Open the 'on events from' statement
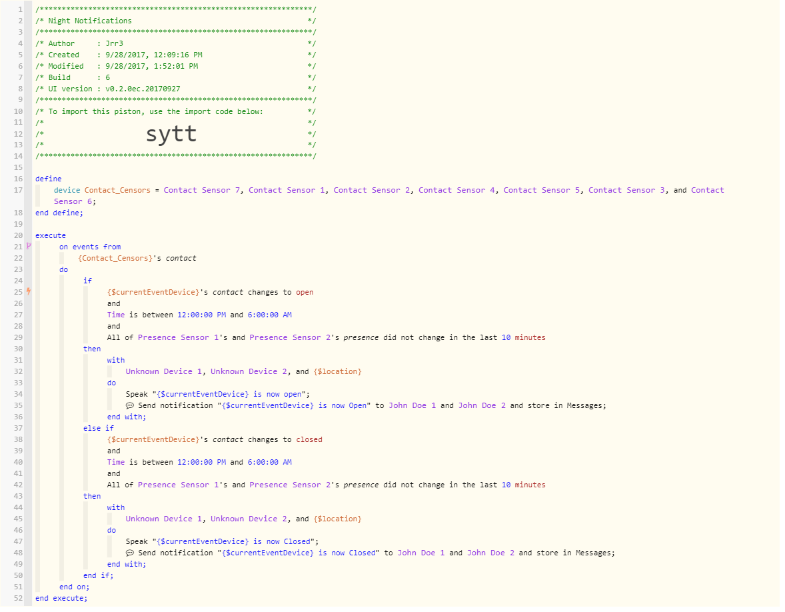785x612 pixels. point(90,247)
